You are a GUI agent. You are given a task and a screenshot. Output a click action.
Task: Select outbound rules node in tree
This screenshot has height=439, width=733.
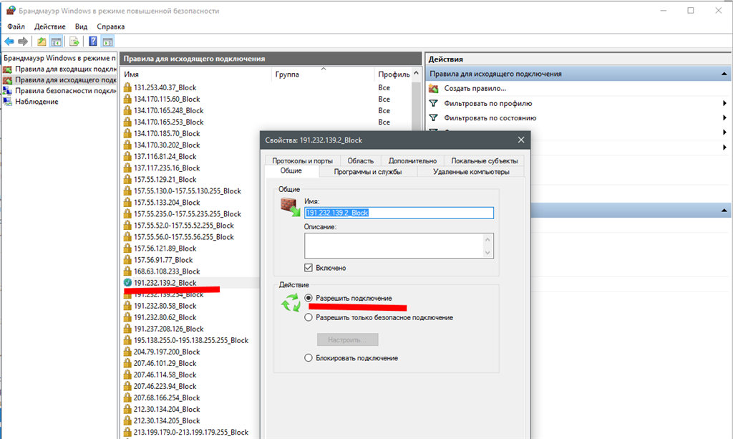65,80
